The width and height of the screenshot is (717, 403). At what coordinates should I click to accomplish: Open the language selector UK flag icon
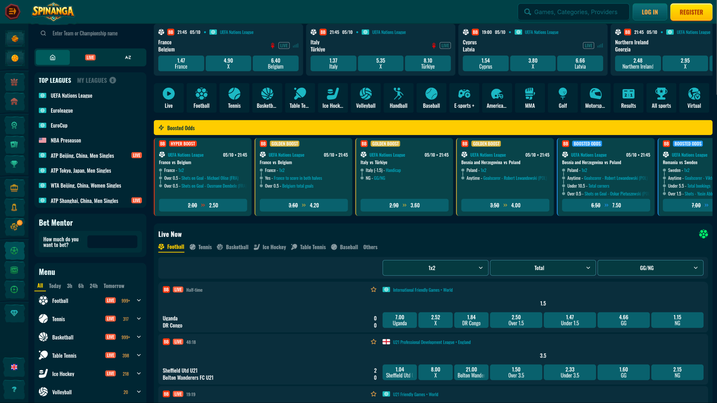14,367
